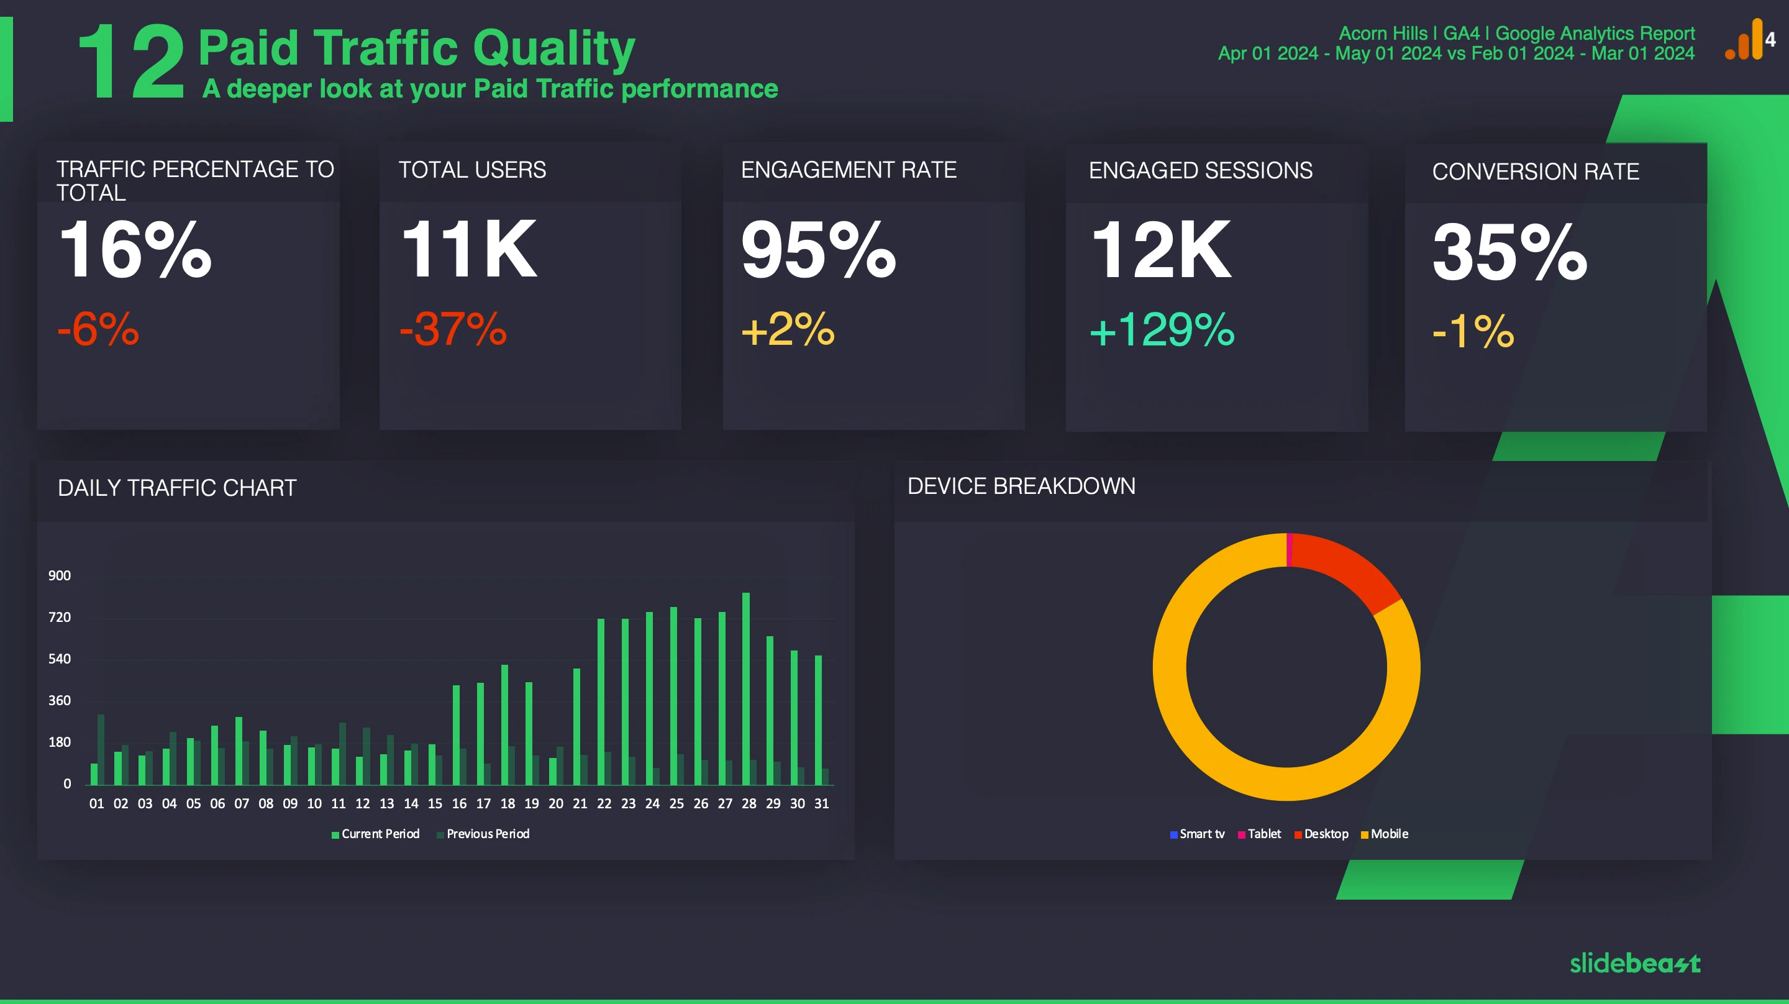This screenshot has height=1004, width=1789.
Task: Click the '+2%' change value
Action: click(x=788, y=329)
